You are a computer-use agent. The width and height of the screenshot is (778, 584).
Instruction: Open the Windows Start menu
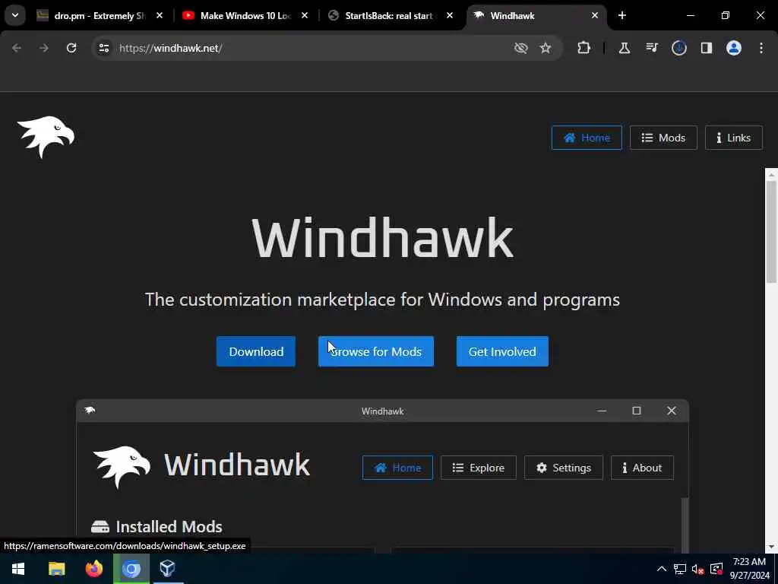[18, 569]
